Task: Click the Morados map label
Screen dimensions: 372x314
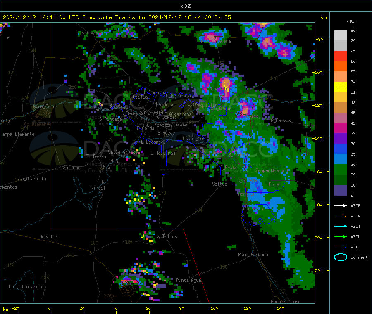Action: coord(48,237)
